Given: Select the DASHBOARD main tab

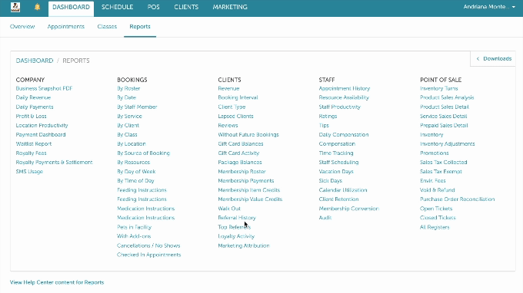Looking at the screenshot, I should [71, 8].
